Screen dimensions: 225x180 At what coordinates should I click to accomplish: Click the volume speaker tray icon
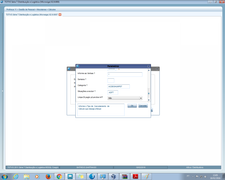click(x=206, y=177)
